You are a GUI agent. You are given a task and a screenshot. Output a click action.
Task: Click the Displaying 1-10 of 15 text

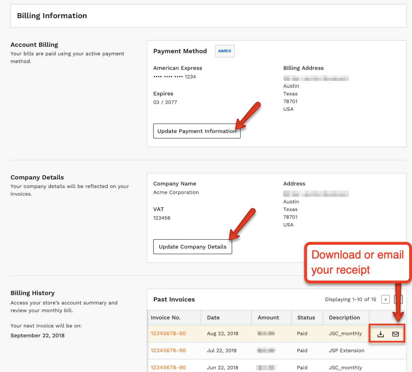click(x=350, y=299)
